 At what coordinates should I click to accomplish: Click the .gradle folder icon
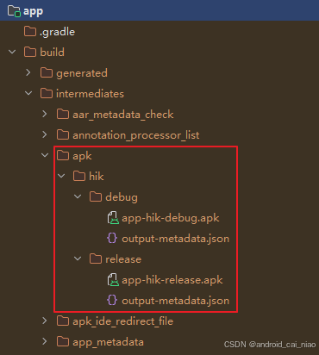tap(30, 32)
